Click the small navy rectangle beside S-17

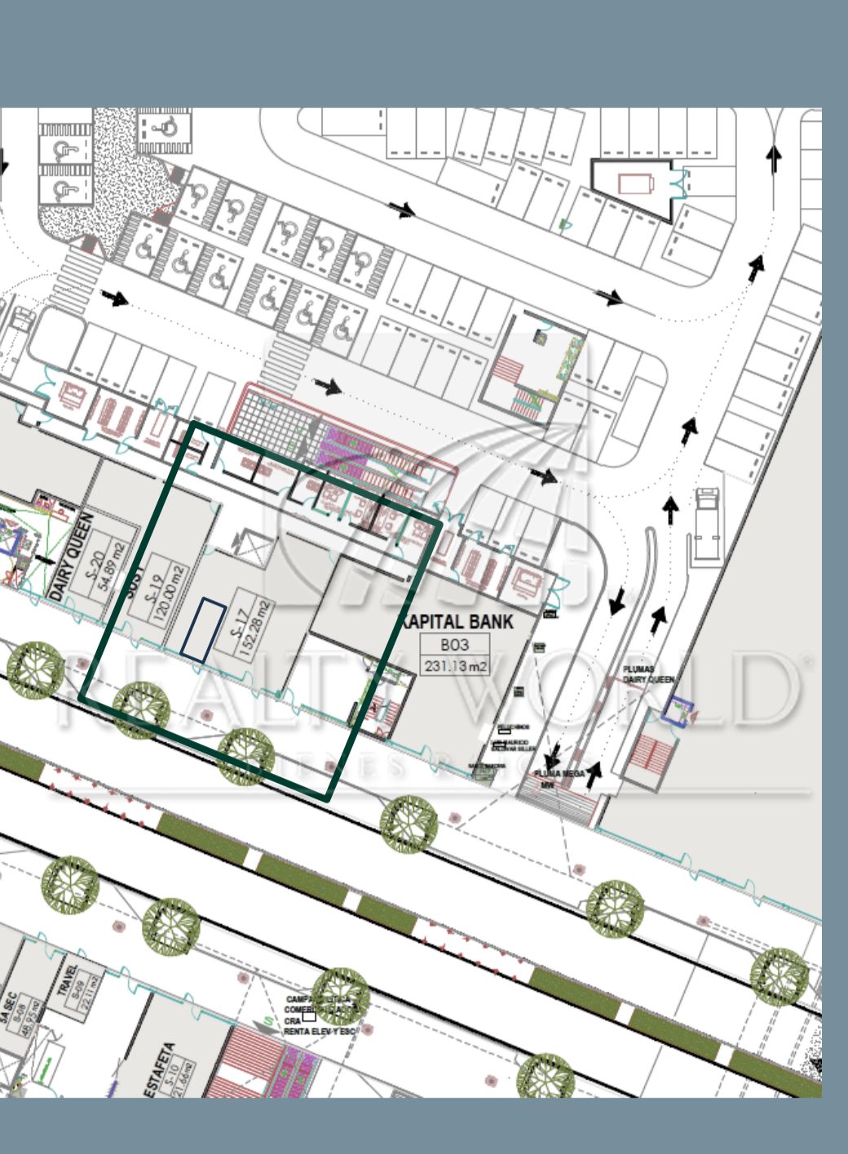pos(203,630)
